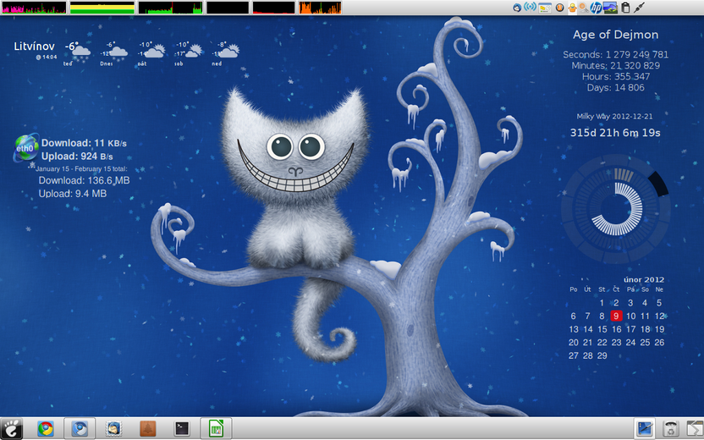Click the file manager schedule tray icon

pyautogui.click(x=545, y=8)
